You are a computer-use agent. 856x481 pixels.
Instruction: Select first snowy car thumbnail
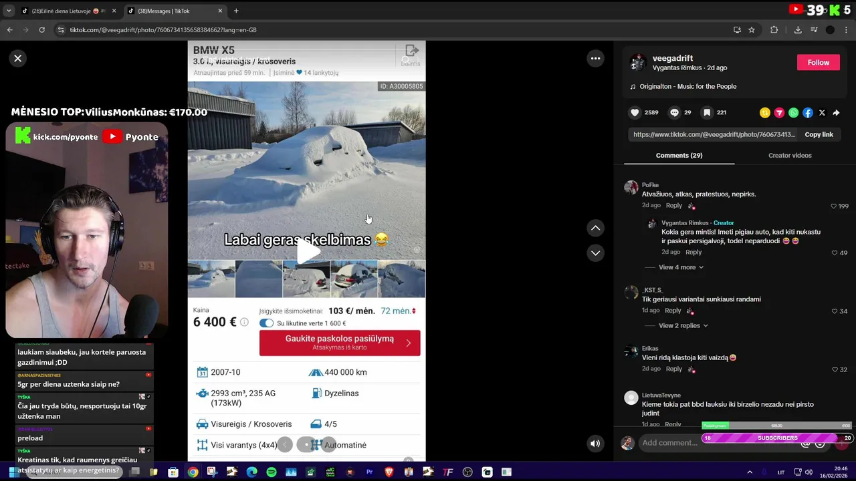(x=211, y=279)
